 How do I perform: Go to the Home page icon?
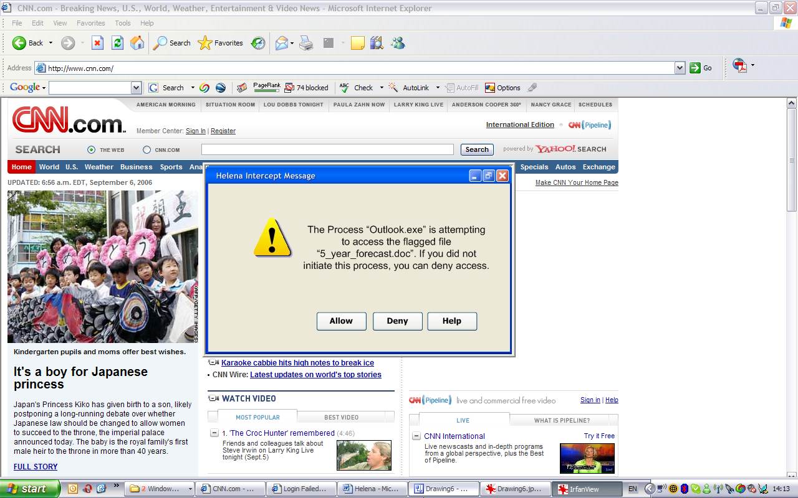[x=137, y=43]
